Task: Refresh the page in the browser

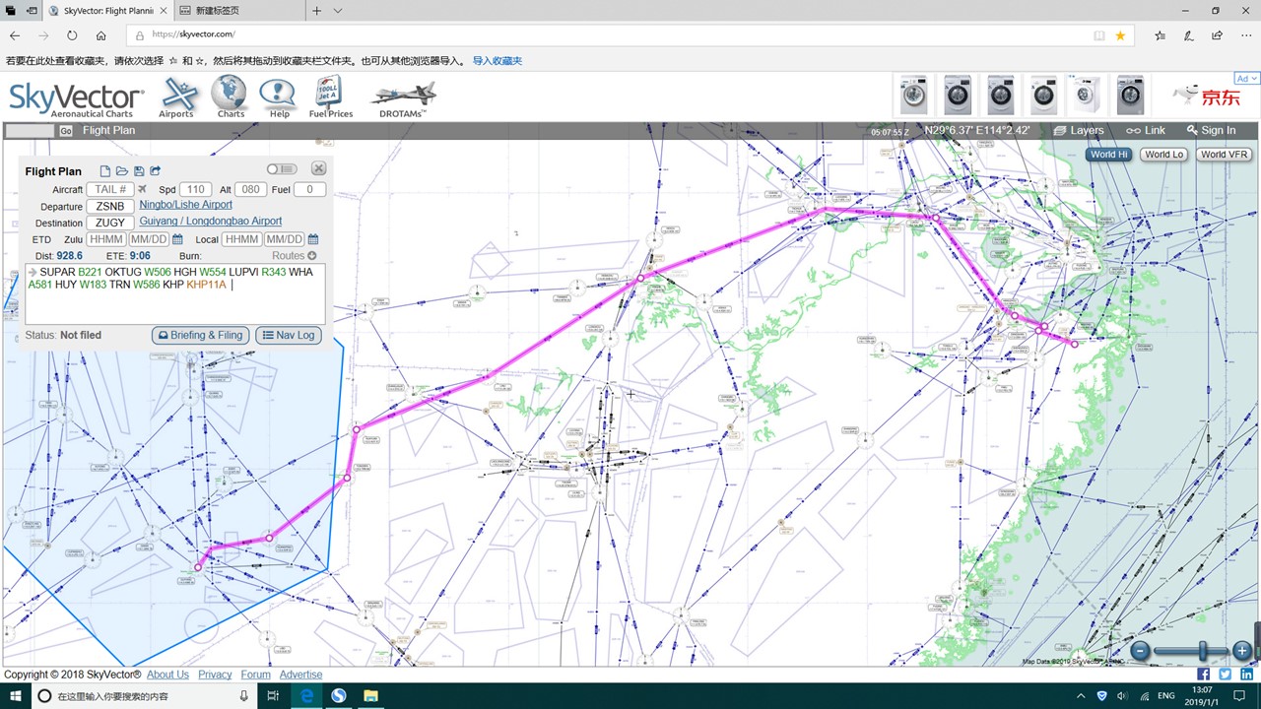Action: click(x=72, y=35)
